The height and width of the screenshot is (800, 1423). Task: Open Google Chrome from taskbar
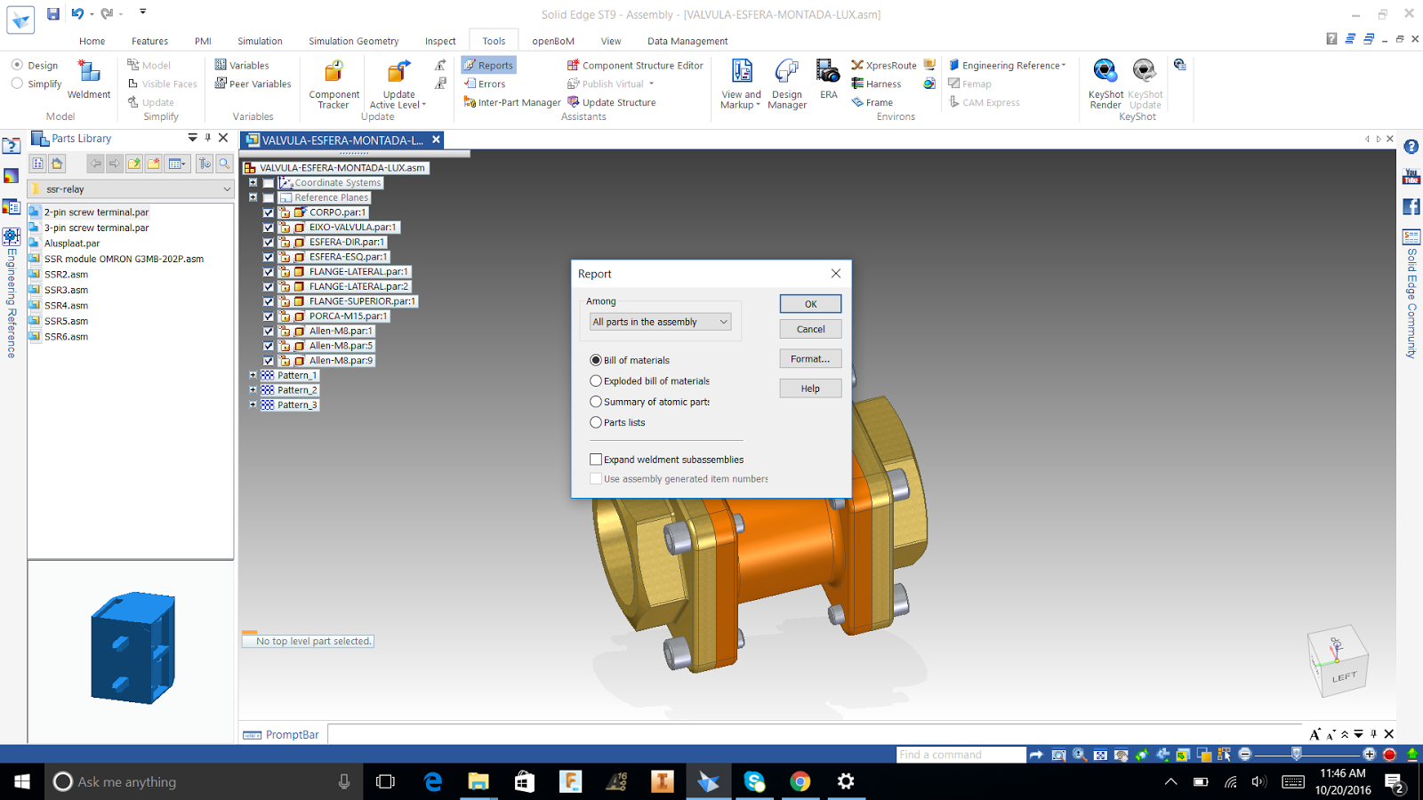[x=800, y=781]
